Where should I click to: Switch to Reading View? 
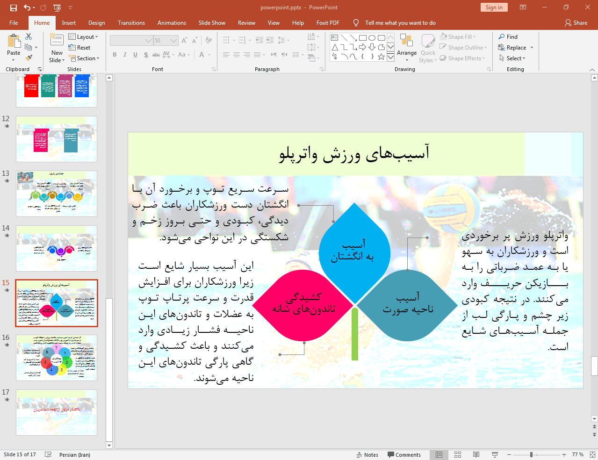click(476, 454)
